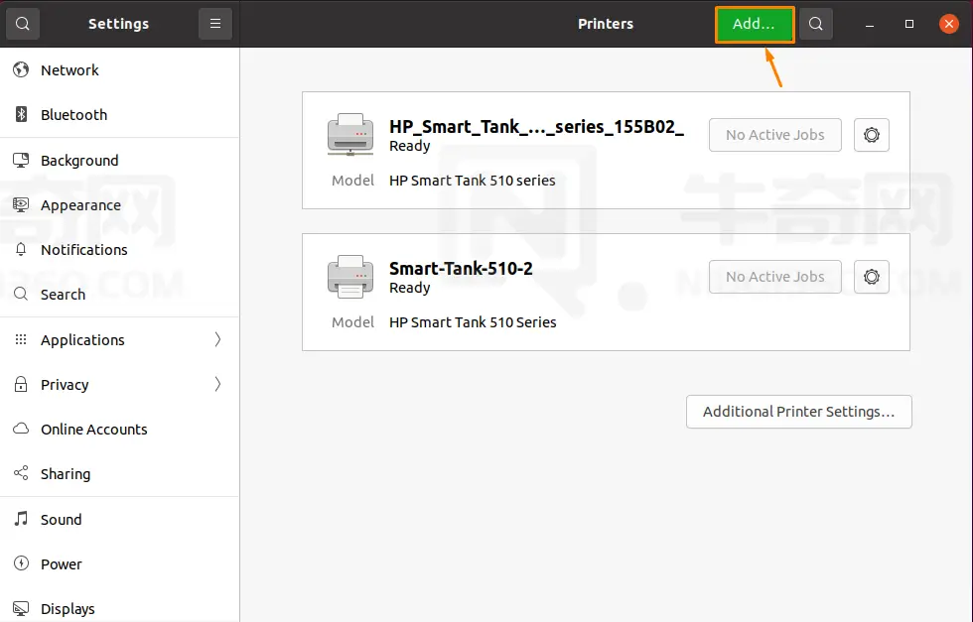
Task: Click the Displays monitor icon
Action: click(x=21, y=608)
